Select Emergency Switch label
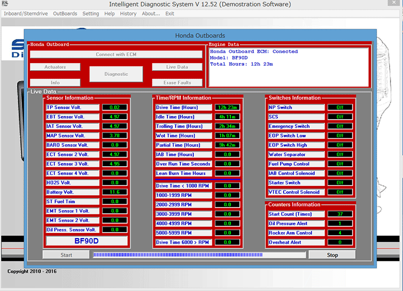 (x=297, y=126)
